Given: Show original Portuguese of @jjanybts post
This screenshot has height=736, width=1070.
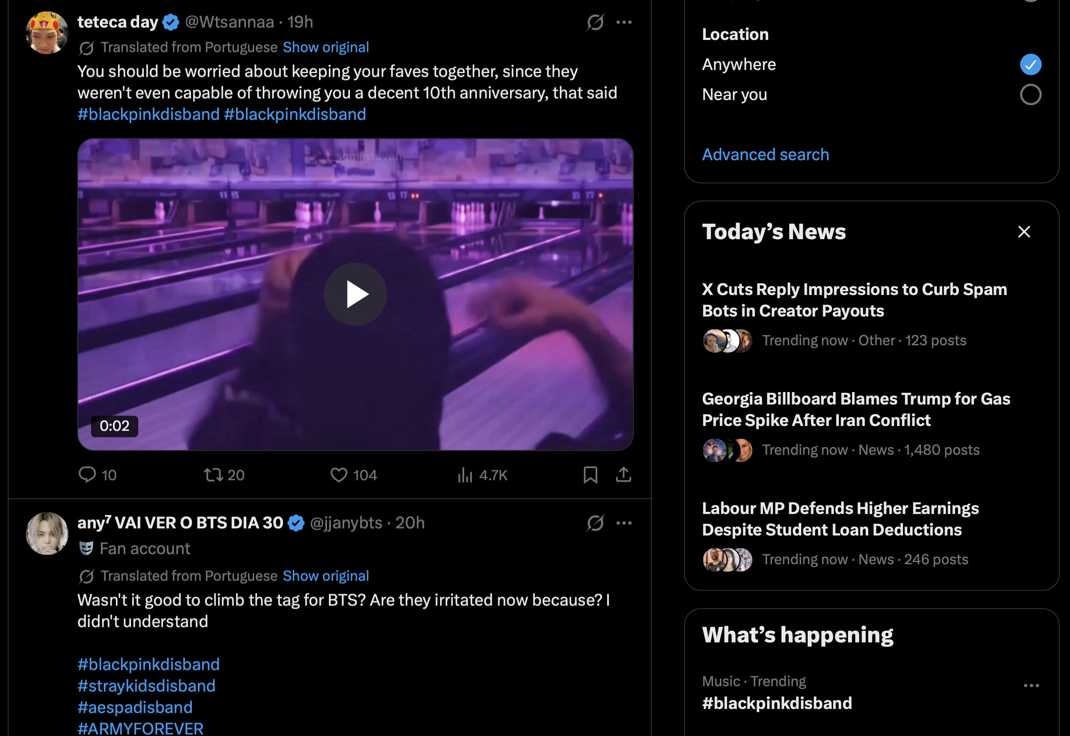Looking at the screenshot, I should [326, 575].
